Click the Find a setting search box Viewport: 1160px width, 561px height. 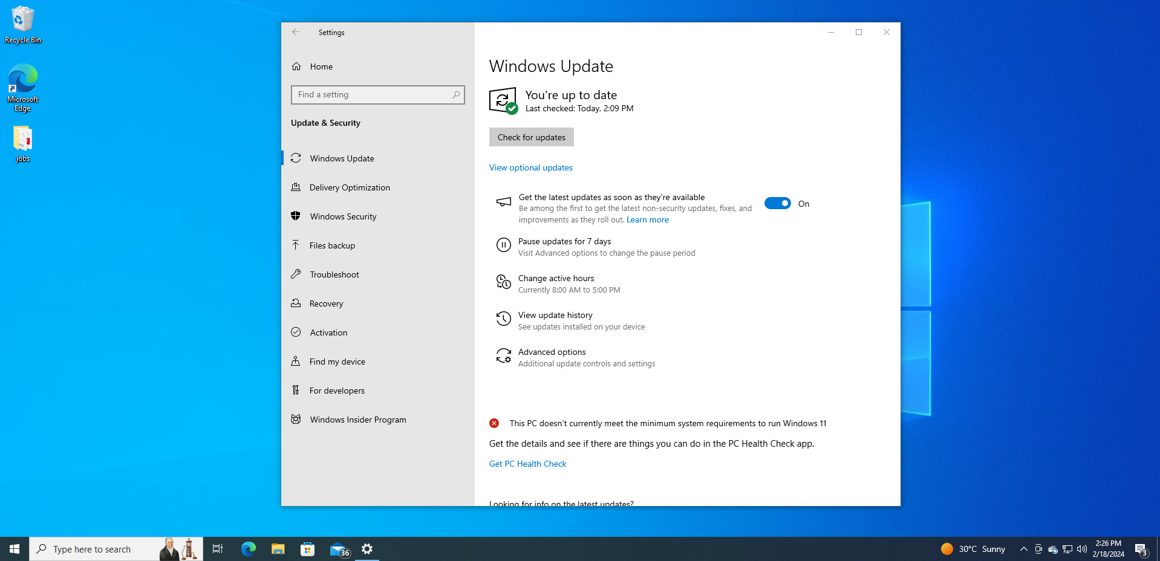(x=378, y=95)
